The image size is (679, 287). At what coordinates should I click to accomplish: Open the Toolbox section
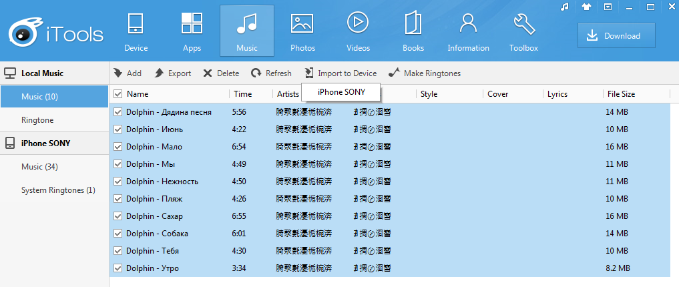click(523, 31)
